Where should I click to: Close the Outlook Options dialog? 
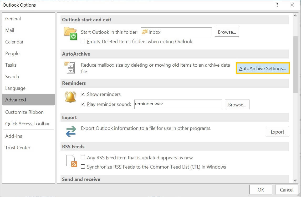click(x=292, y=5)
